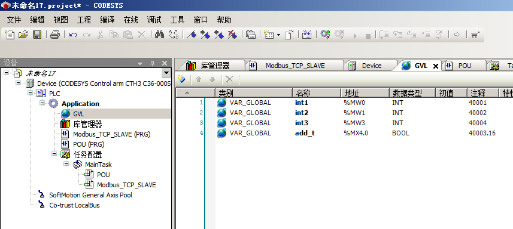Open the 工程 menu

[x=84, y=20]
